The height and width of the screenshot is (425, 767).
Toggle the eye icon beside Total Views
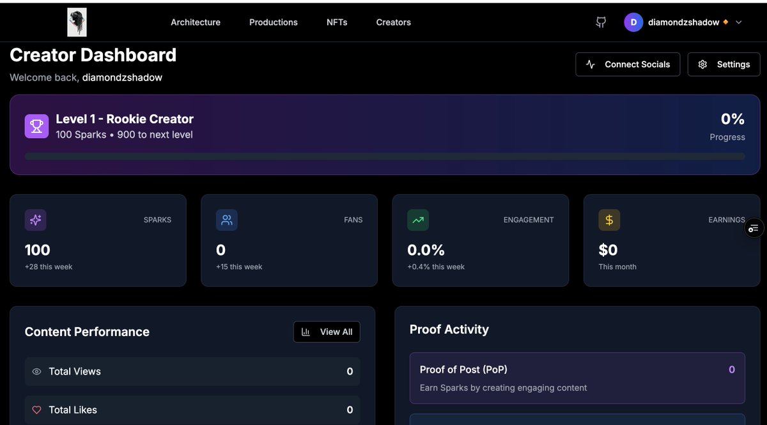[x=36, y=371]
